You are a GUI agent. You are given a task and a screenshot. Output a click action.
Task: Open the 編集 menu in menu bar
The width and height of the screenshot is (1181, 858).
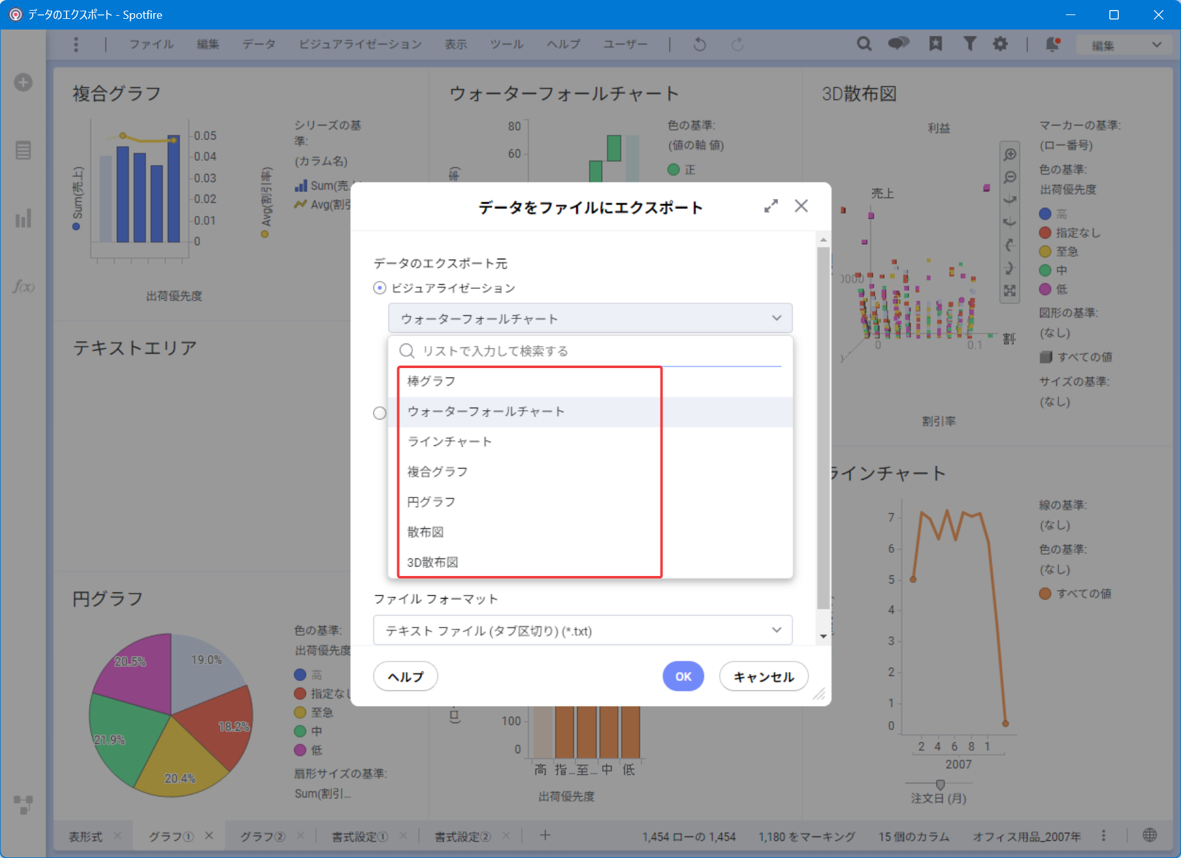click(x=207, y=44)
